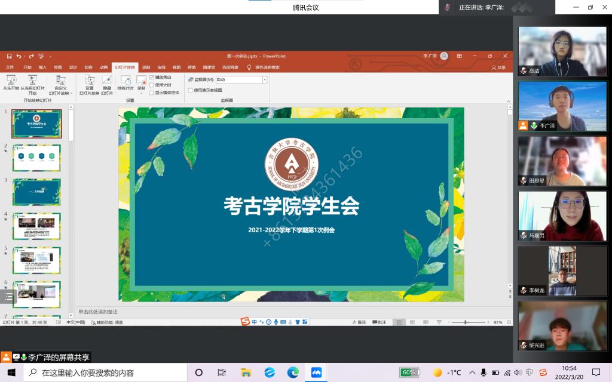The image size is (612, 382).
Task: Open the 文件 menu tab
Action: click(x=10, y=67)
